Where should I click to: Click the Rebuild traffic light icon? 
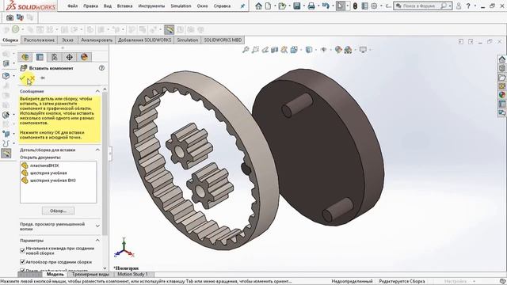pos(355,6)
